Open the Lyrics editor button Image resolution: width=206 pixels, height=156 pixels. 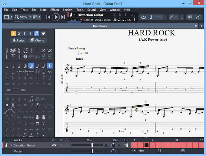pos(18,40)
